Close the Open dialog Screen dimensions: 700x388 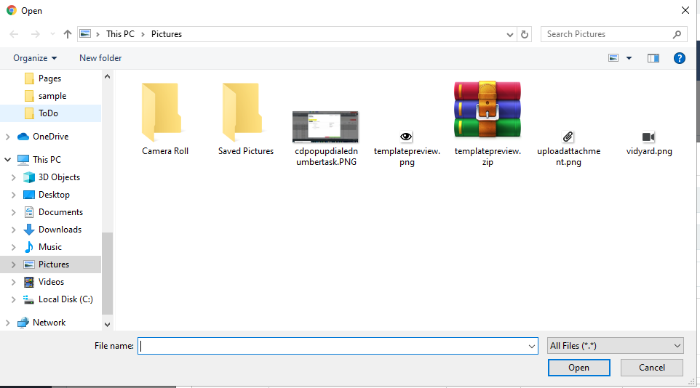pyautogui.click(x=685, y=10)
